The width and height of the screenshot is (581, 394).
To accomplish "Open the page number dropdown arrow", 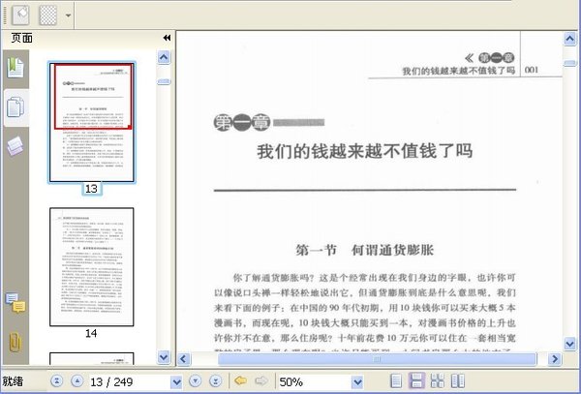I will [x=177, y=381].
